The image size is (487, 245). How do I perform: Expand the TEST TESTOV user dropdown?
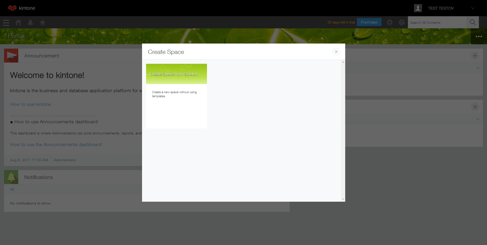coord(473,8)
